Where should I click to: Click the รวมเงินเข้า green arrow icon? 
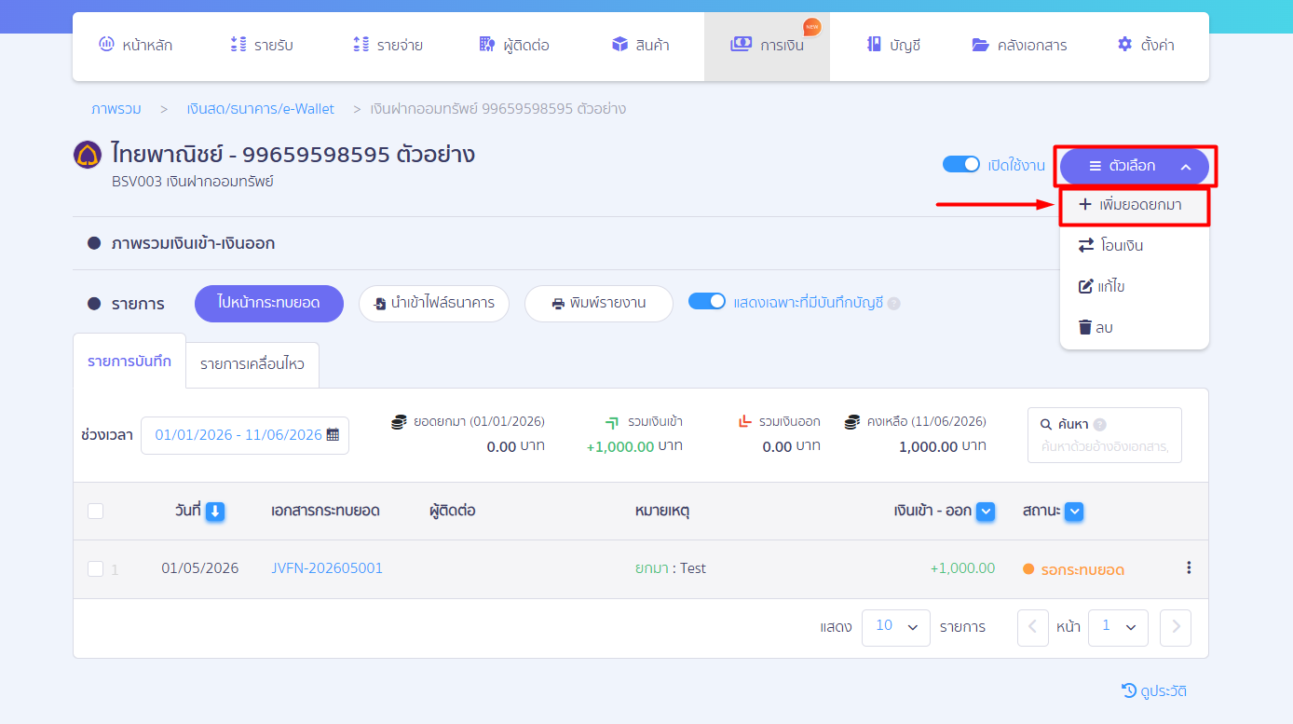point(612,422)
